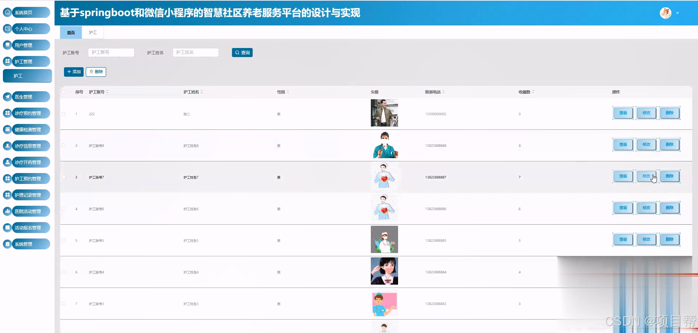This screenshot has width=698, height=333.
Task: Click the 护工姓名 search input field
Action: [196, 52]
